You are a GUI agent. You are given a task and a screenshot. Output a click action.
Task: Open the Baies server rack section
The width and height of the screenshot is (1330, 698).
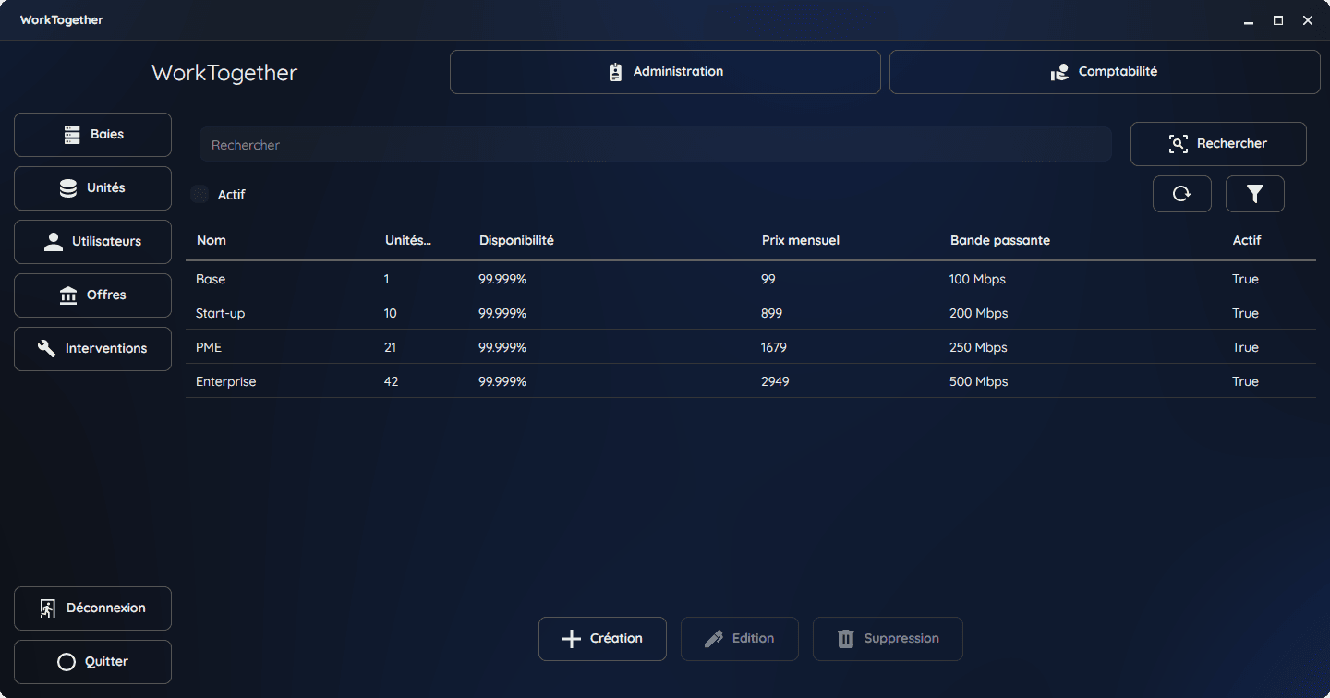point(92,135)
